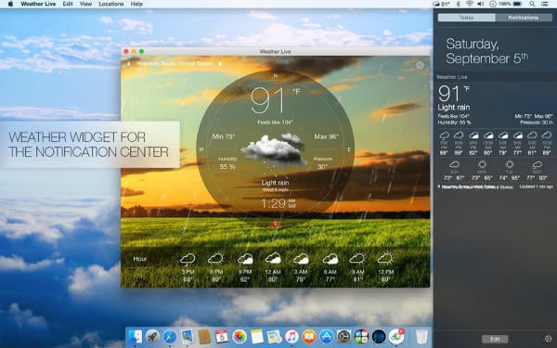This screenshot has height=348, width=557.
Task: Open the App Store from the Dock
Action: click(x=327, y=336)
